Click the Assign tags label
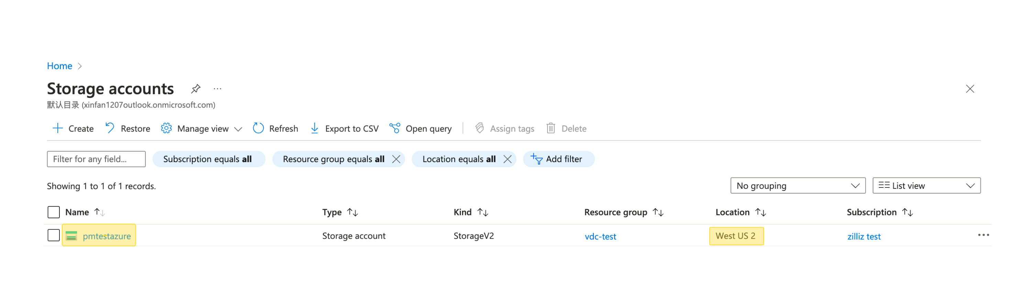This screenshot has height=308, width=1031. tap(512, 129)
